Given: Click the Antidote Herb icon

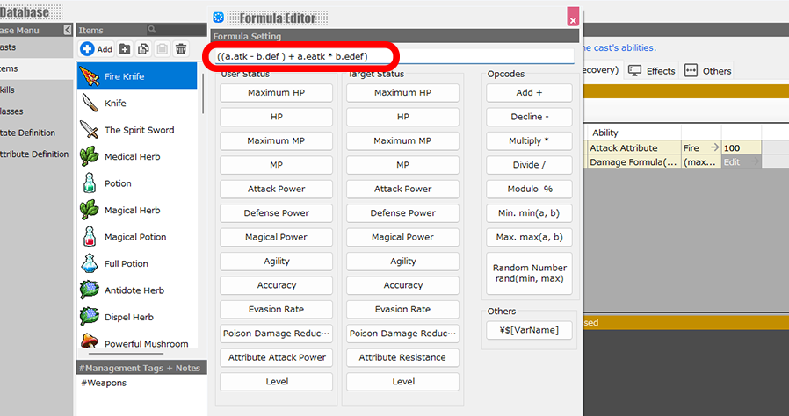Looking at the screenshot, I should point(89,290).
